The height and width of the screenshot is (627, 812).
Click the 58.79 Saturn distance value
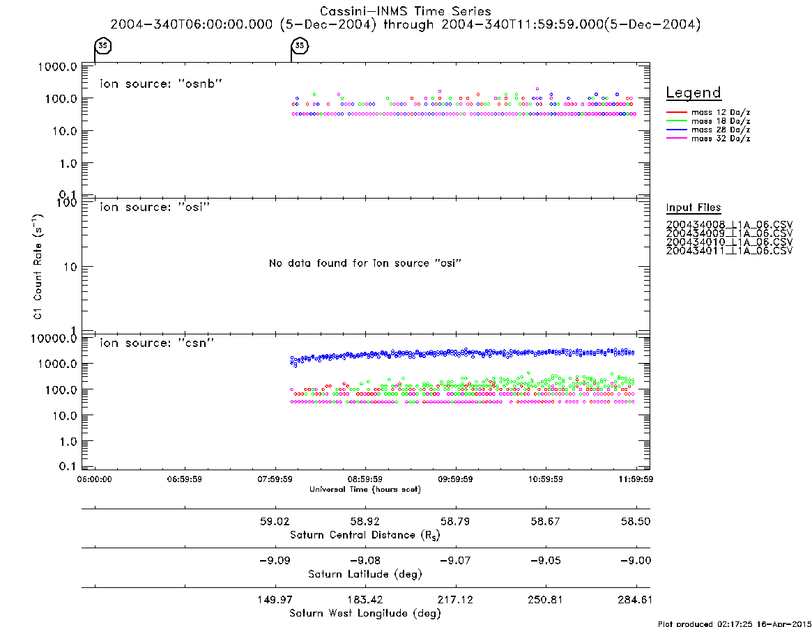click(x=455, y=521)
